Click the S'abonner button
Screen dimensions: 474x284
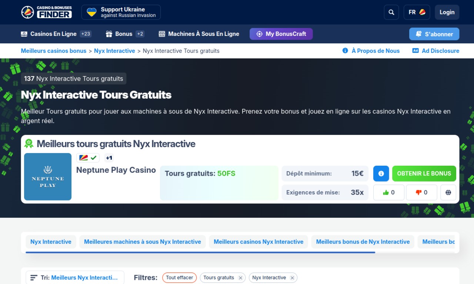pyautogui.click(x=434, y=34)
